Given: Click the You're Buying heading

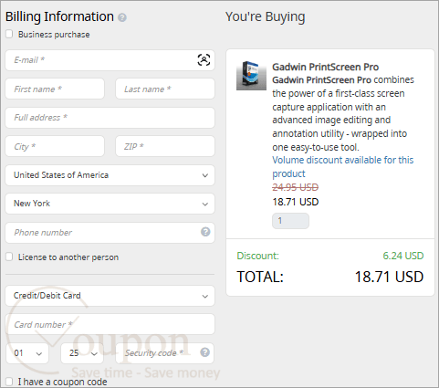Looking at the screenshot, I should 265,17.
